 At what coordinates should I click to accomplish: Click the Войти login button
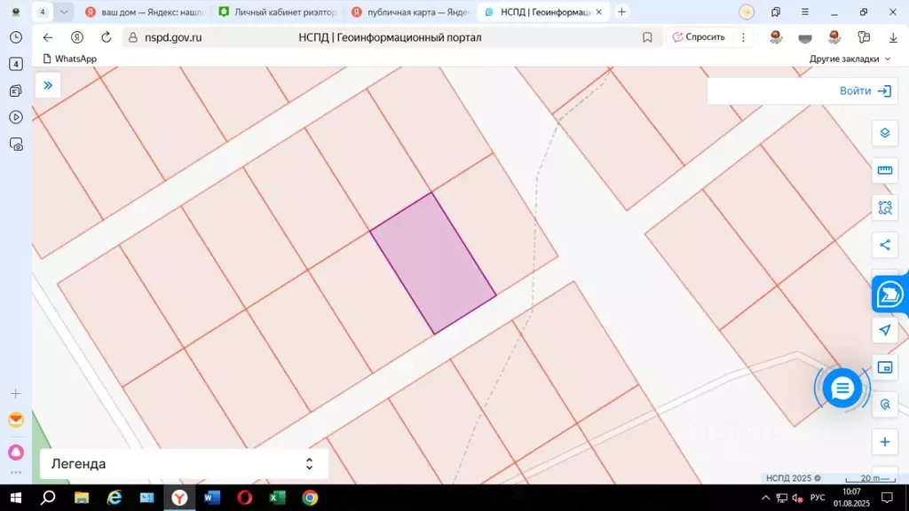point(865,91)
